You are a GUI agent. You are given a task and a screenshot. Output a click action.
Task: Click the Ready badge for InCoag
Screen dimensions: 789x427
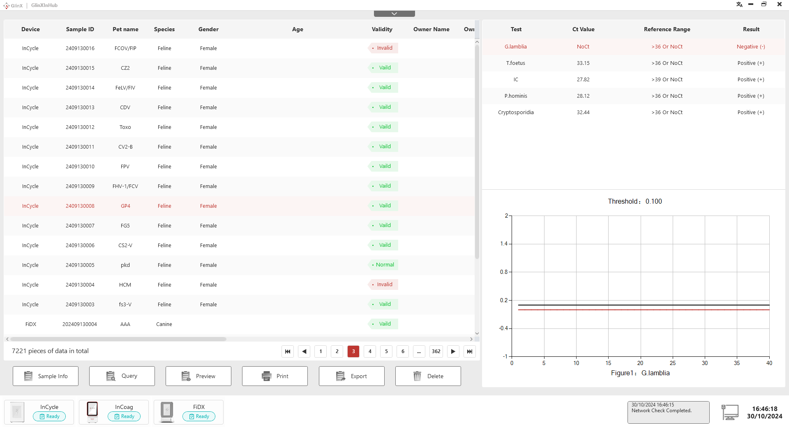(124, 416)
